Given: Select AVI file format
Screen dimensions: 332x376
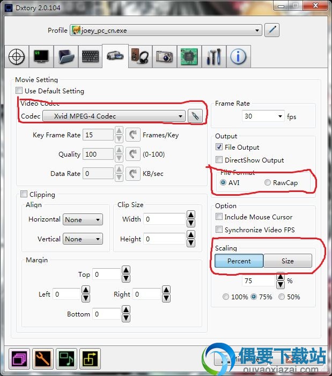Looking at the screenshot, I should (x=223, y=182).
